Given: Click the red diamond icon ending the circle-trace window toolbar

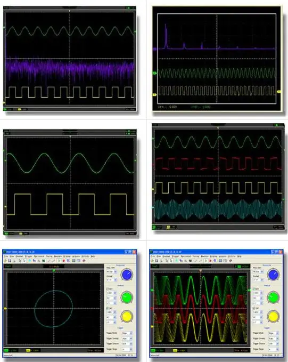Looking at the screenshot, I should (x=84, y=261).
